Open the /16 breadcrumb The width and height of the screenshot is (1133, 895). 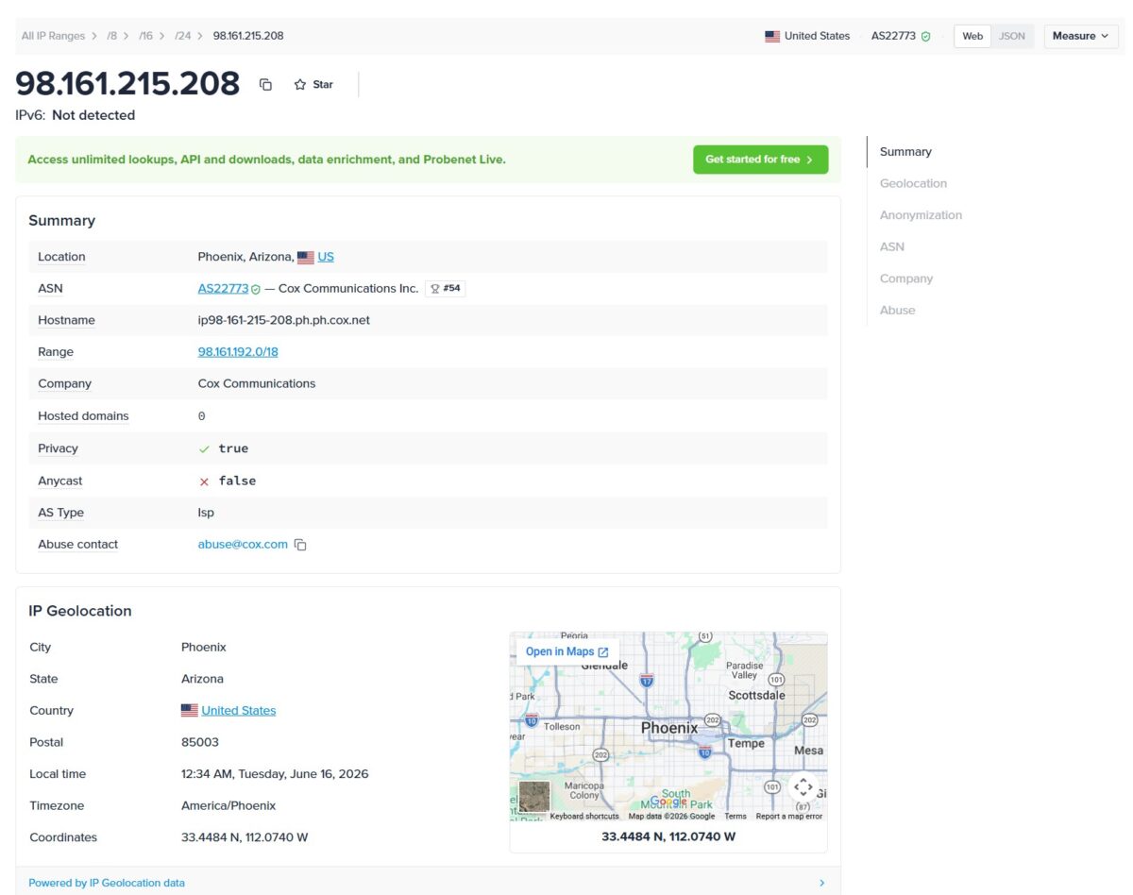click(x=145, y=36)
